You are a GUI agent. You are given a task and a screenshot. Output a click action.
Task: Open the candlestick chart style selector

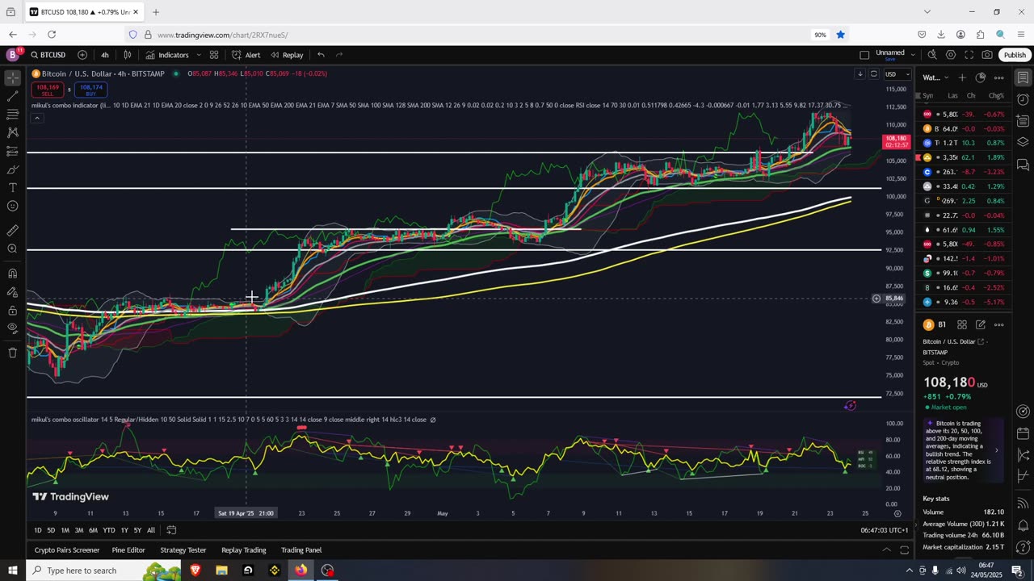tap(128, 55)
